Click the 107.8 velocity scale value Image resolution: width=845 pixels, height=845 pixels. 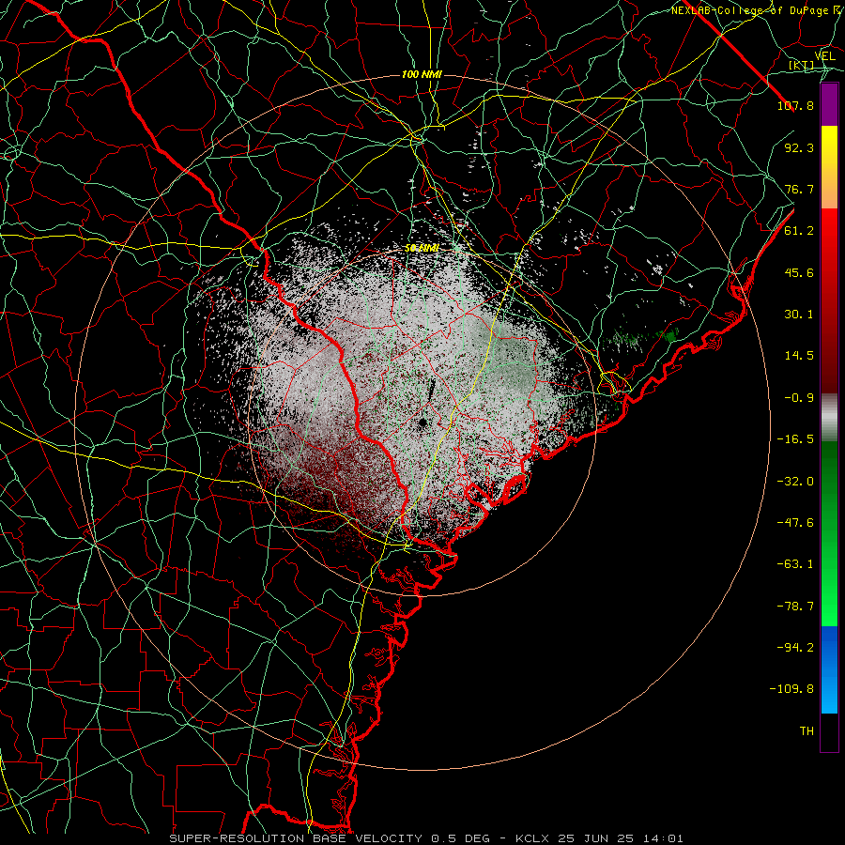tap(795, 105)
